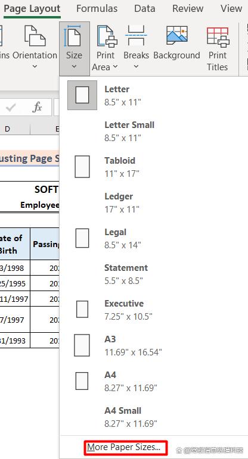
Task: Click the Size page icon
Action: click(x=72, y=35)
